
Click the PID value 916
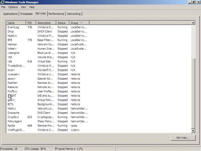click(x=30, y=61)
